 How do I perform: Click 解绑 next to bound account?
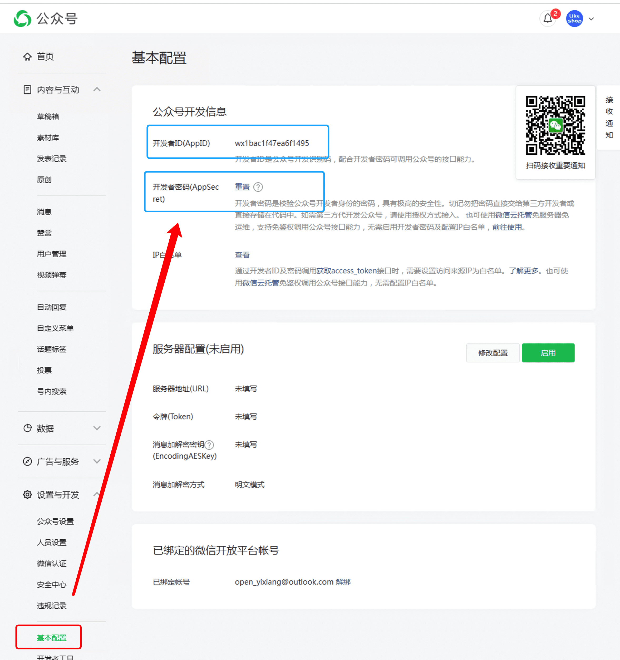pos(343,582)
